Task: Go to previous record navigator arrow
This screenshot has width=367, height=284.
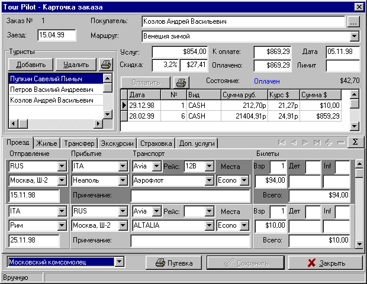Action: [x=294, y=142]
